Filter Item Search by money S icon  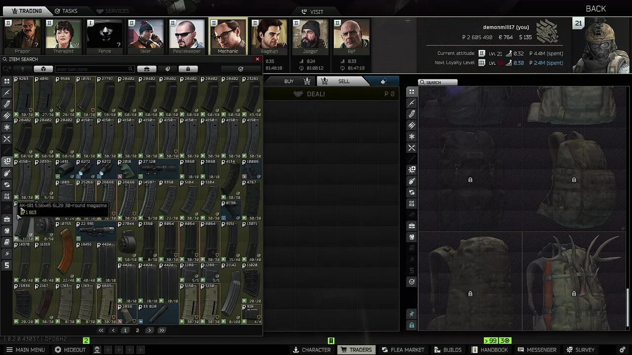click(x=7, y=265)
